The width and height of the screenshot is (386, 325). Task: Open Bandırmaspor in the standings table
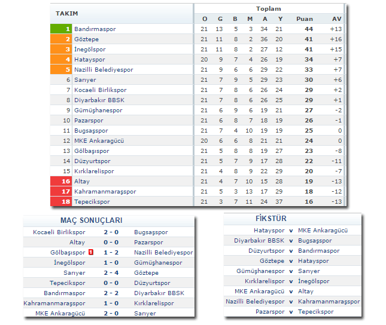(x=95, y=29)
